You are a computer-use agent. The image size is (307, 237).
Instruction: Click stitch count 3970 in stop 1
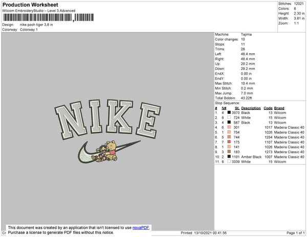236,113
